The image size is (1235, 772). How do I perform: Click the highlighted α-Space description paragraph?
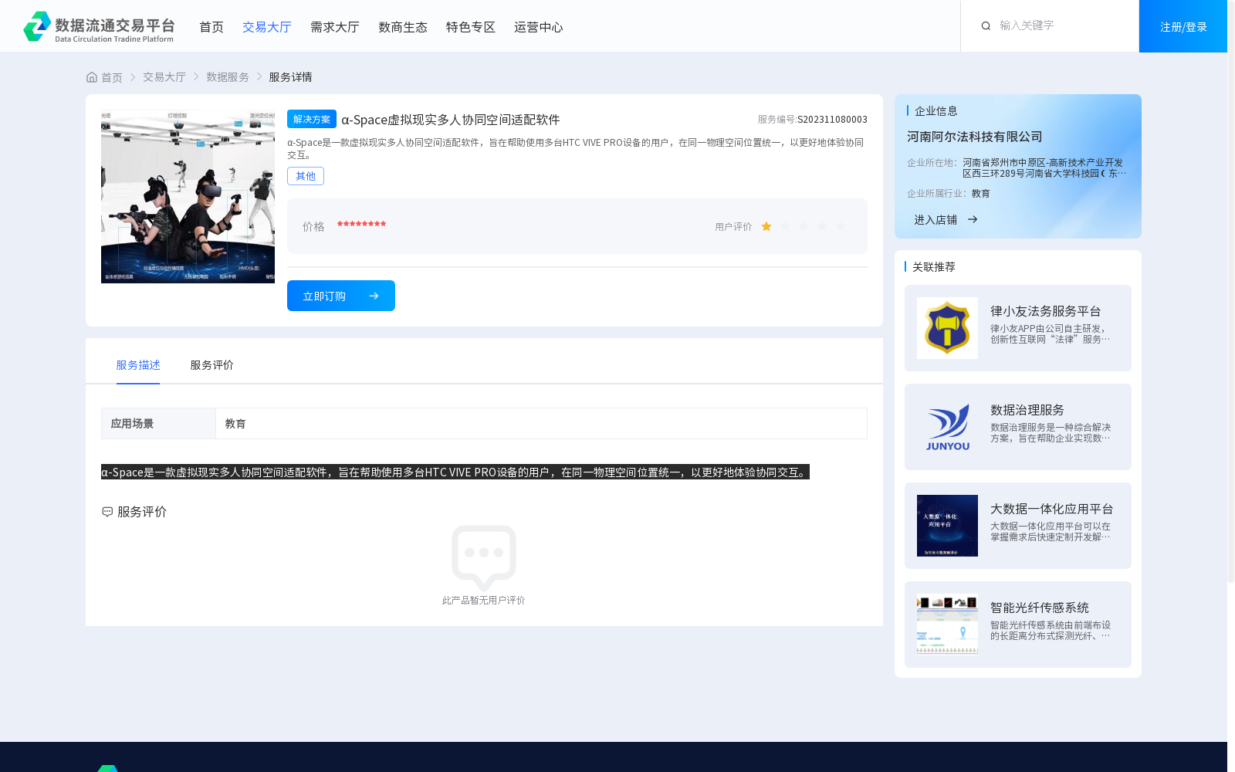coord(455,472)
